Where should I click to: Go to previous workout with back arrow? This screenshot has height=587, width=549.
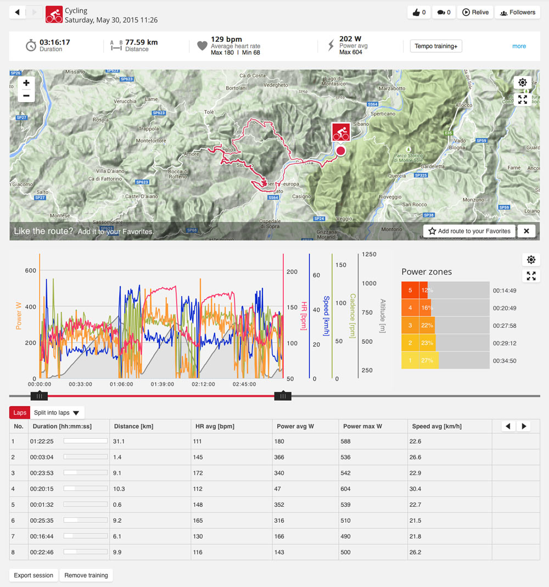[17, 12]
